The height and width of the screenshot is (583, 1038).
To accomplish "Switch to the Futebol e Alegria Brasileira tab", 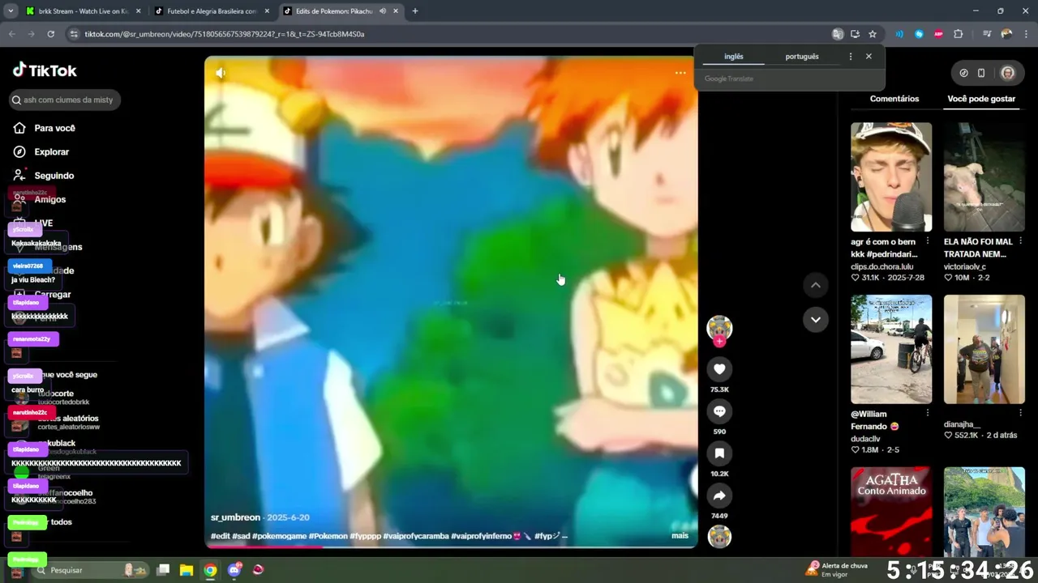I will pos(212,11).
